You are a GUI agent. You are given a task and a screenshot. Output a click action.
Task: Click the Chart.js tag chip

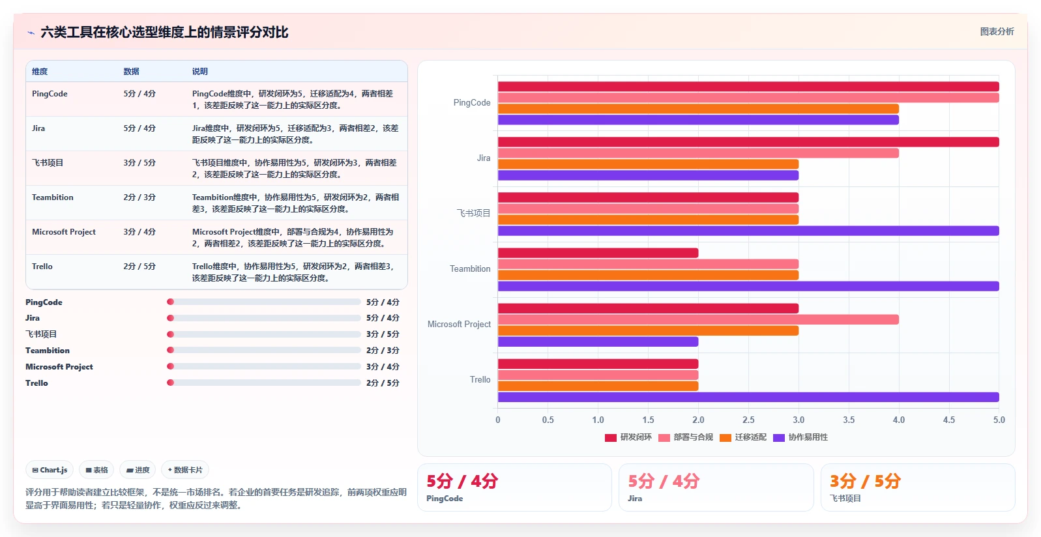(x=50, y=470)
